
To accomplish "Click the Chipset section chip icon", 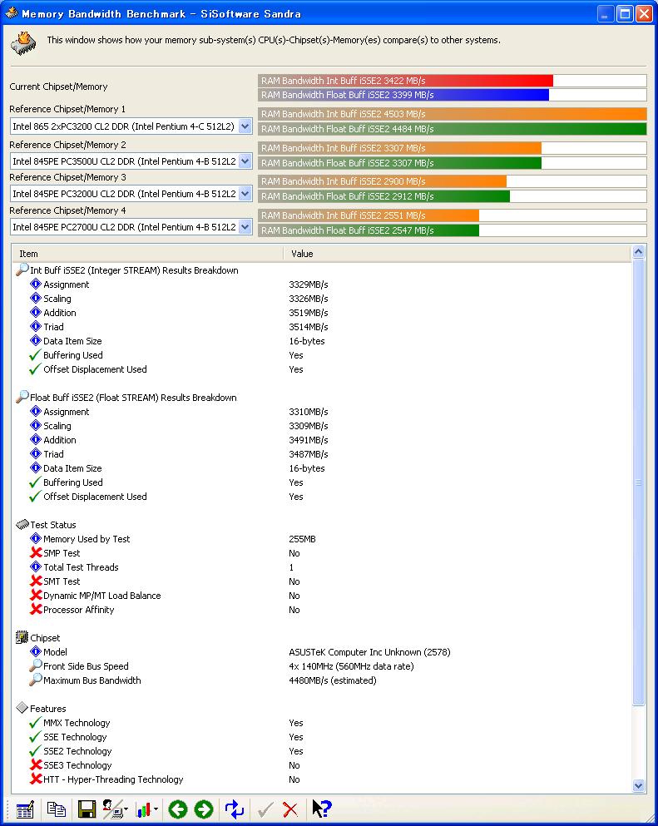I will (x=22, y=637).
